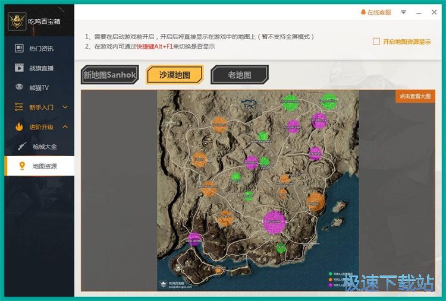
Task: Click the Water Treatment green marker
Action: click(x=263, y=136)
